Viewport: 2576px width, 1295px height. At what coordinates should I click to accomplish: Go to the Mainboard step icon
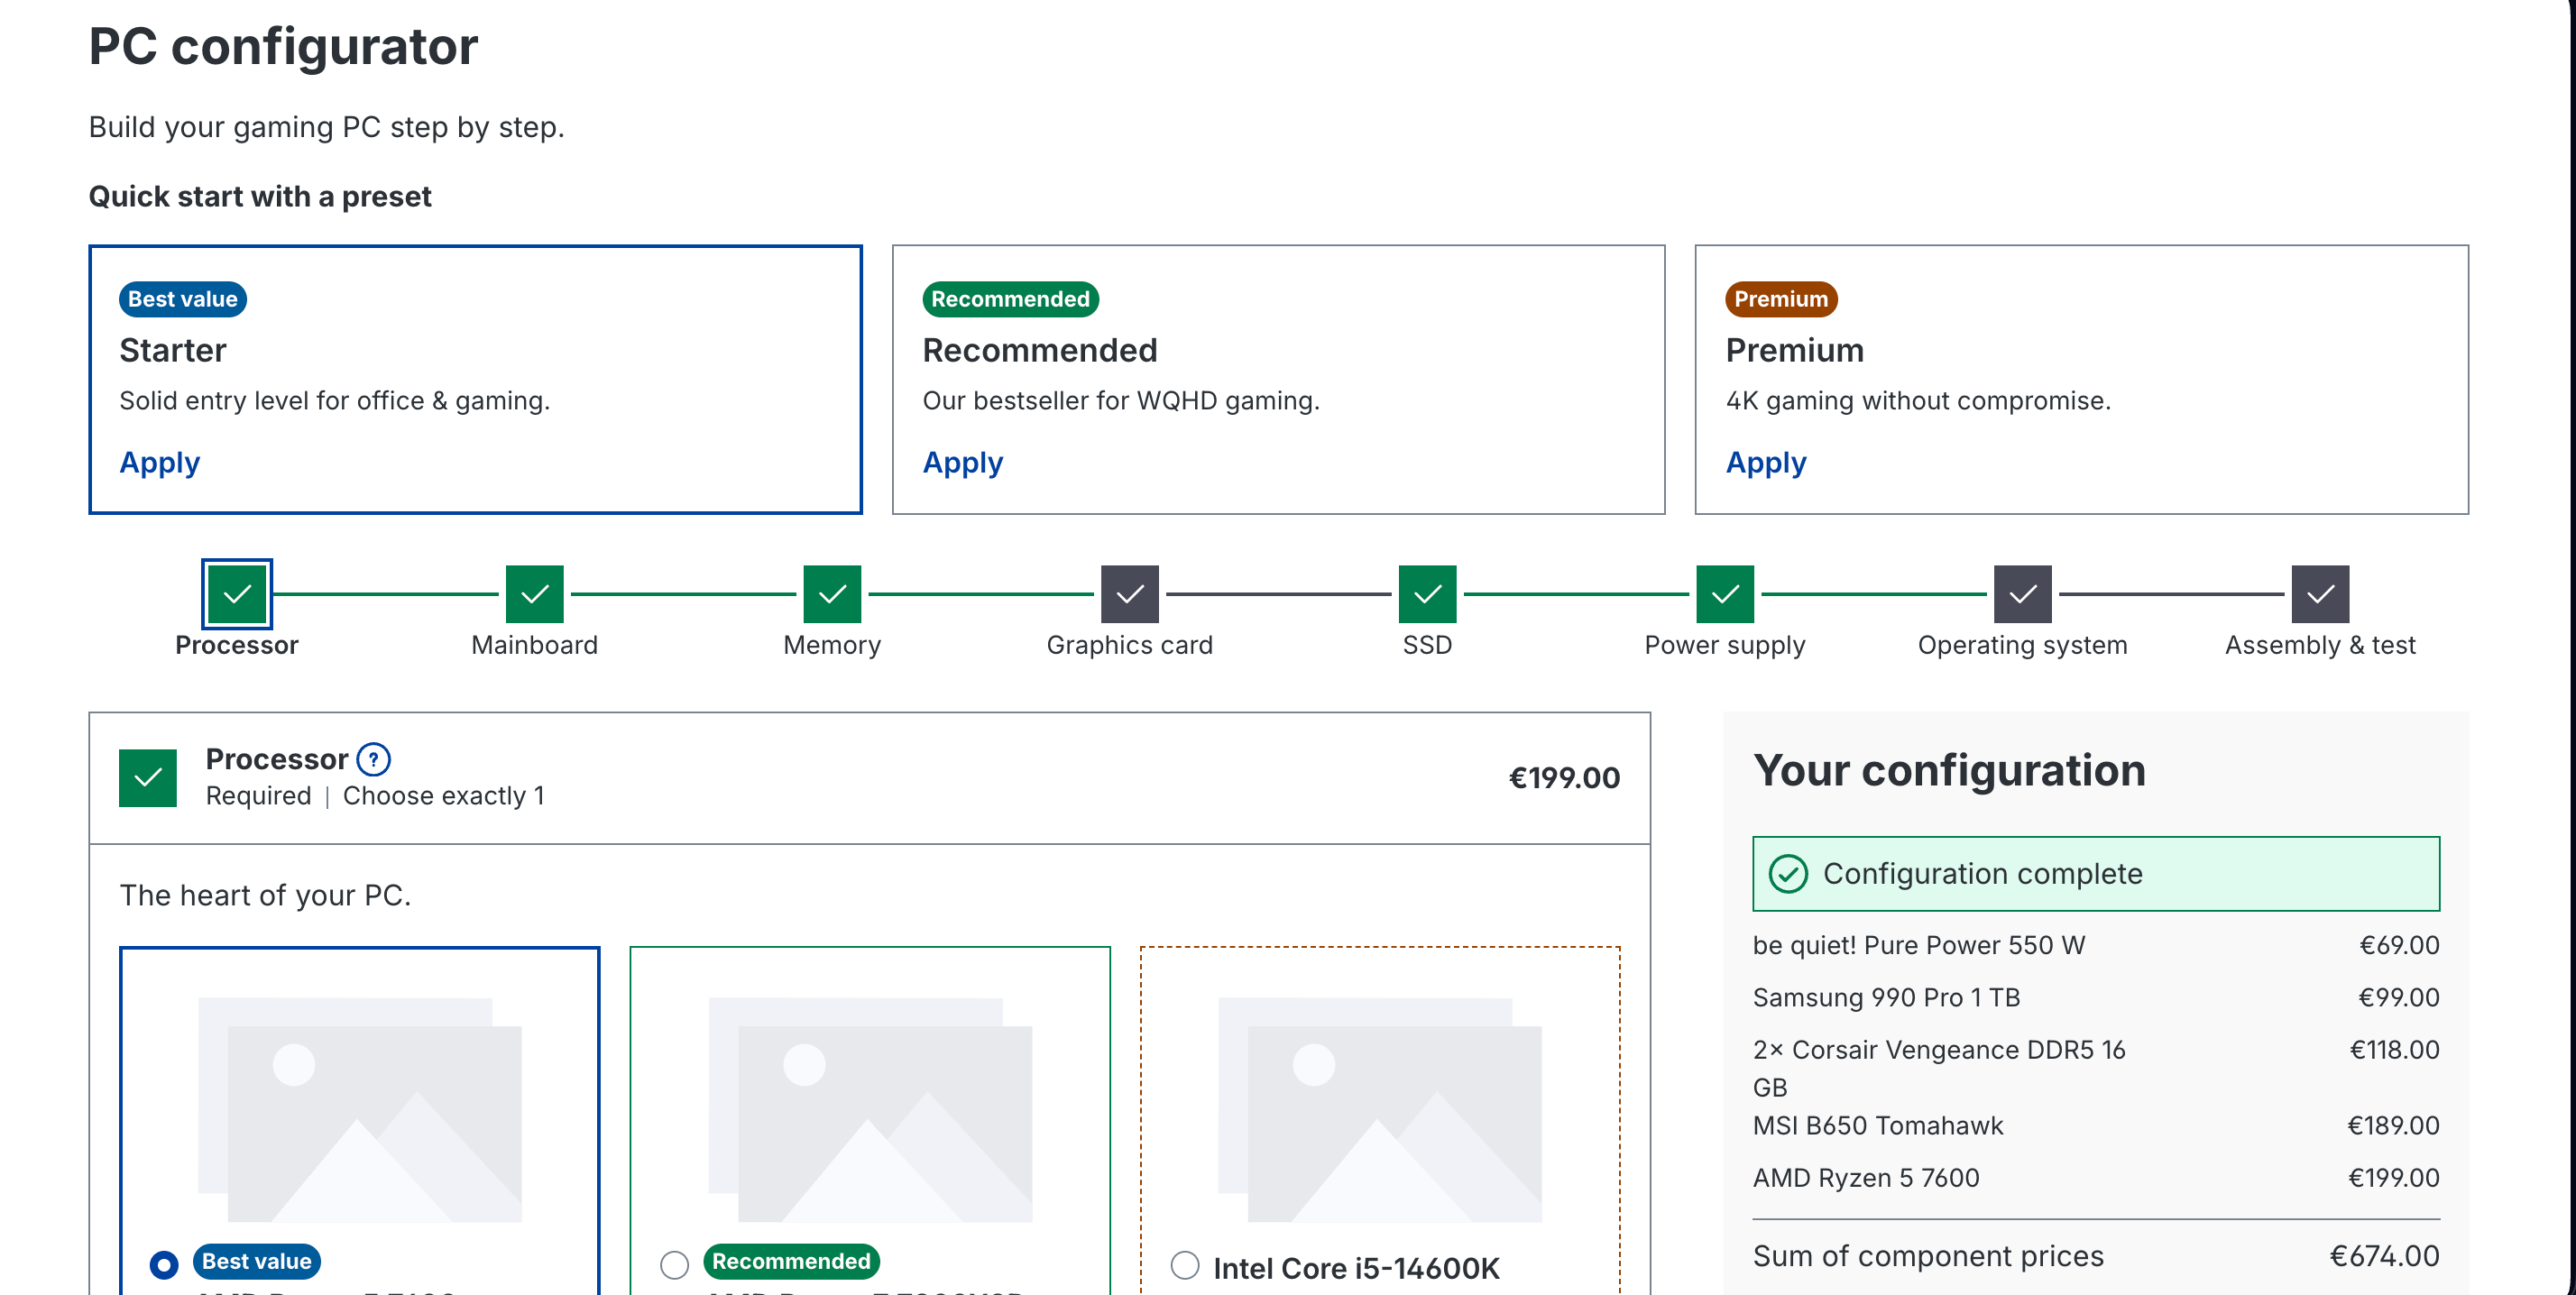(535, 594)
